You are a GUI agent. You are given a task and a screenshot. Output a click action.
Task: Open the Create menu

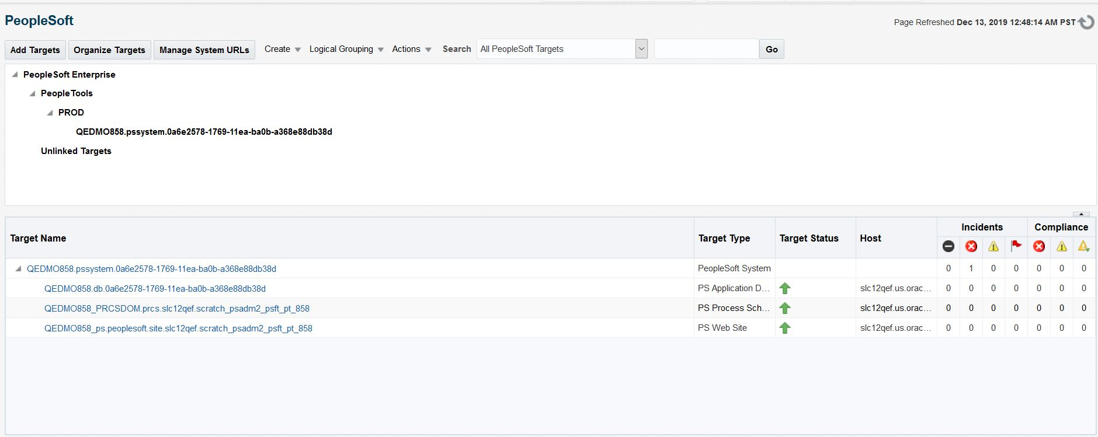point(283,49)
